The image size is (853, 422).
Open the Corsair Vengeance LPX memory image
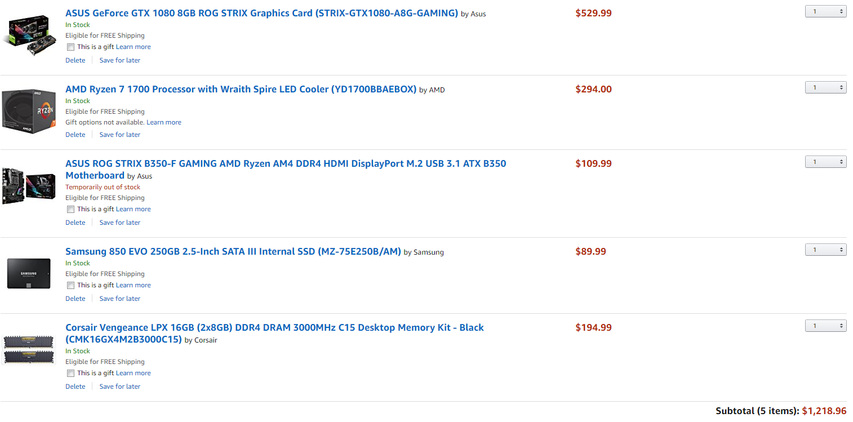pos(29,349)
